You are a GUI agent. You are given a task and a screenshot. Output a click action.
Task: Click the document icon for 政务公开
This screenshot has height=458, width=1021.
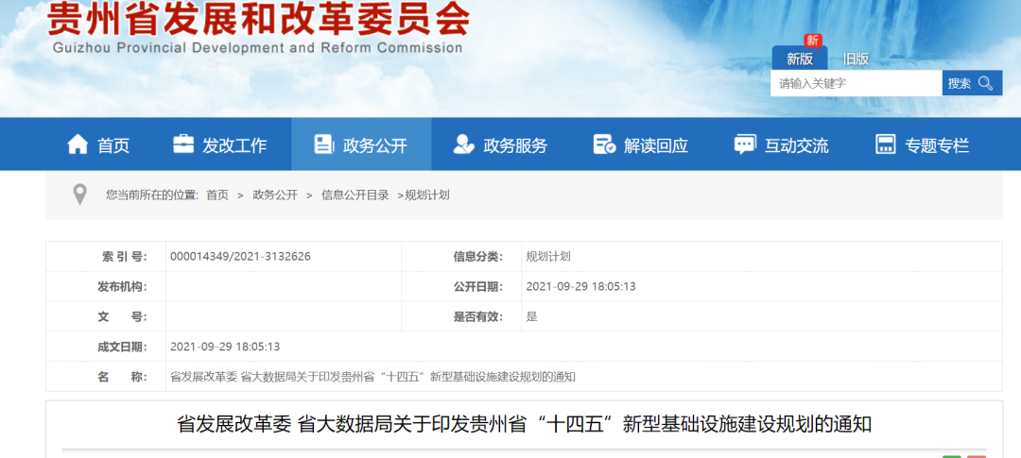[324, 144]
